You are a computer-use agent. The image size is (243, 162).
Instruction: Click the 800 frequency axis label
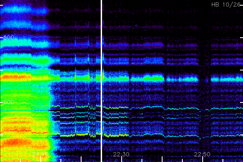[9, 37]
